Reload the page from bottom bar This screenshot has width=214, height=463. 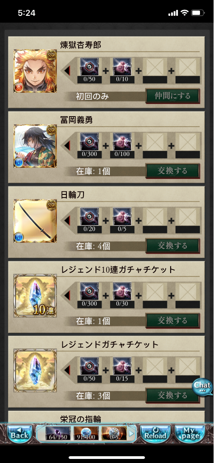pos(156,434)
